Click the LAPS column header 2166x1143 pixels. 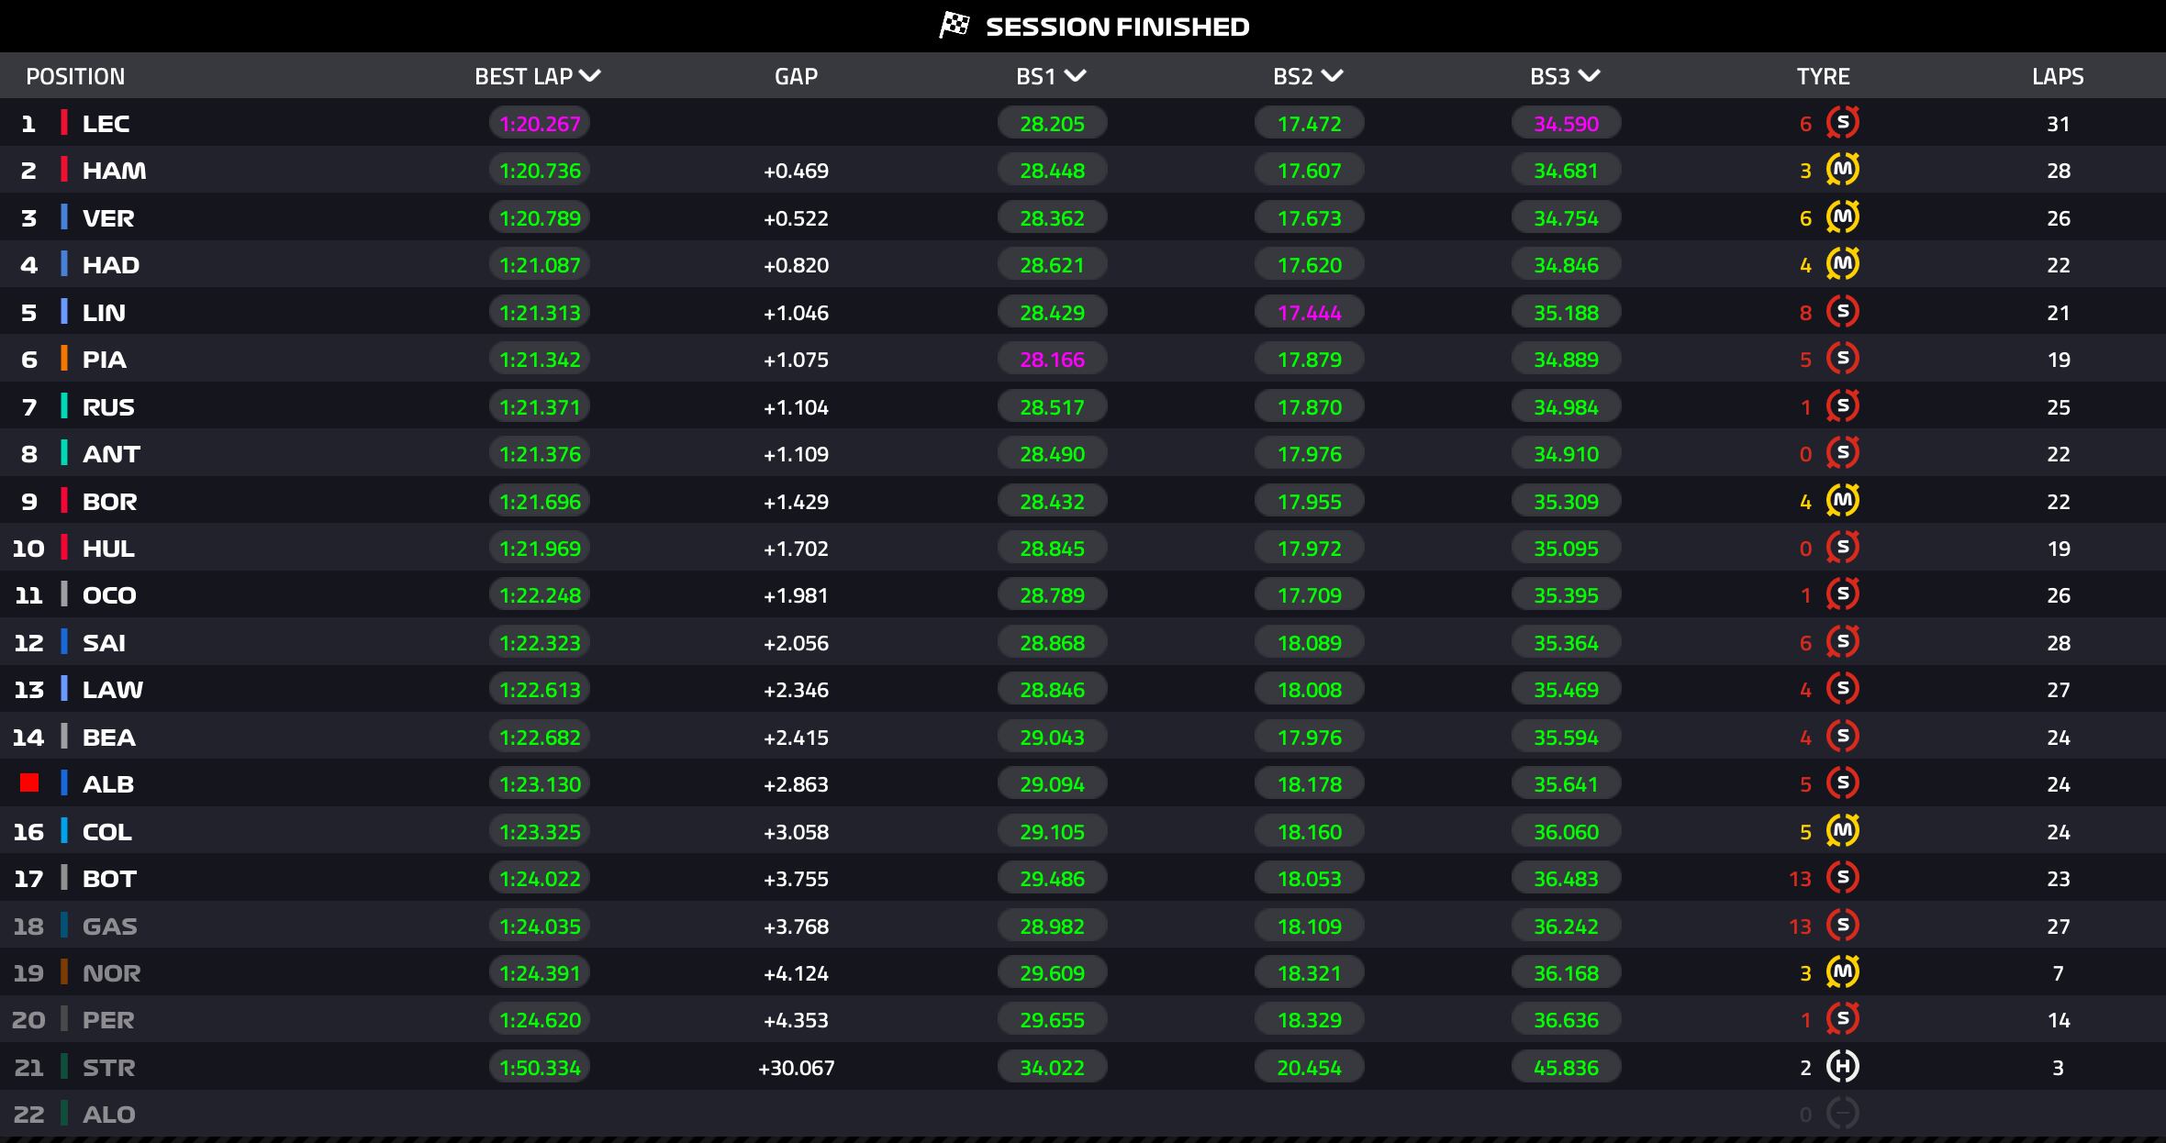tap(2058, 76)
